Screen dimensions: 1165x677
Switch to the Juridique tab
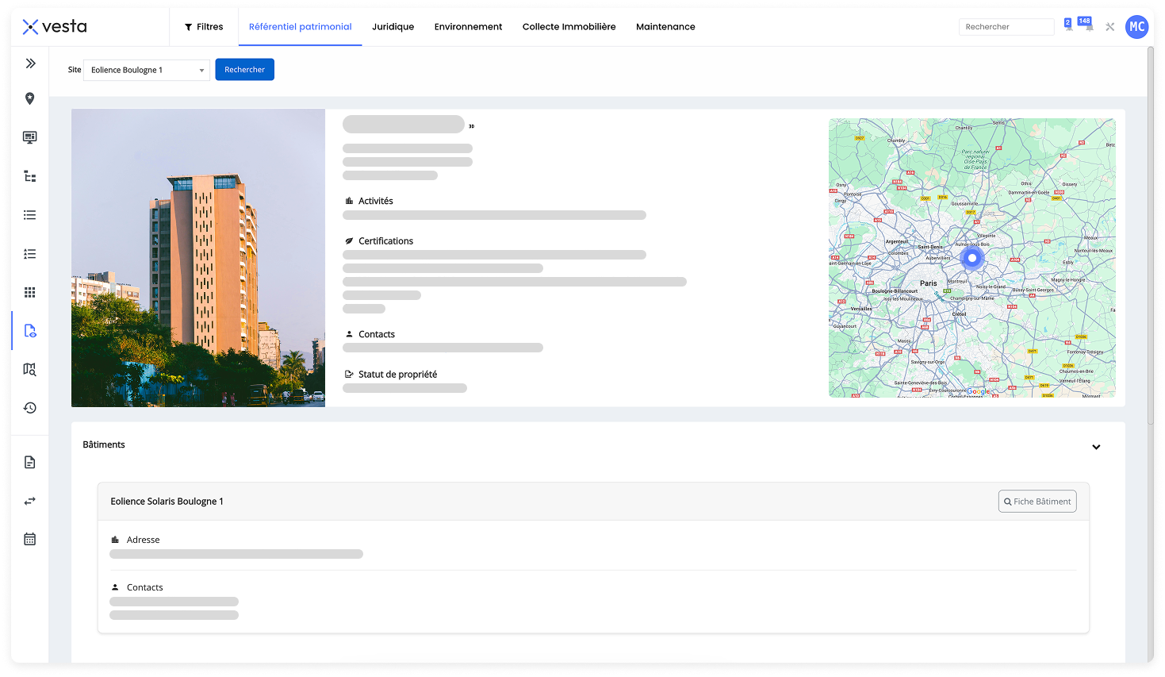[x=393, y=27]
